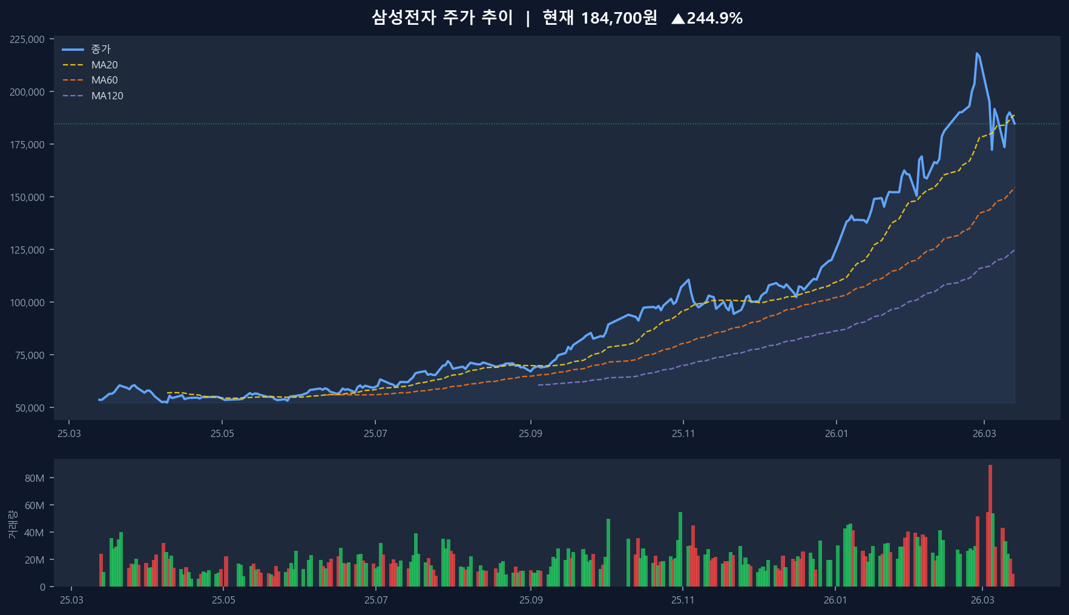The height and width of the screenshot is (615, 1069).
Task: Click the right end of the purple MA120 line
Action: click(1014, 251)
